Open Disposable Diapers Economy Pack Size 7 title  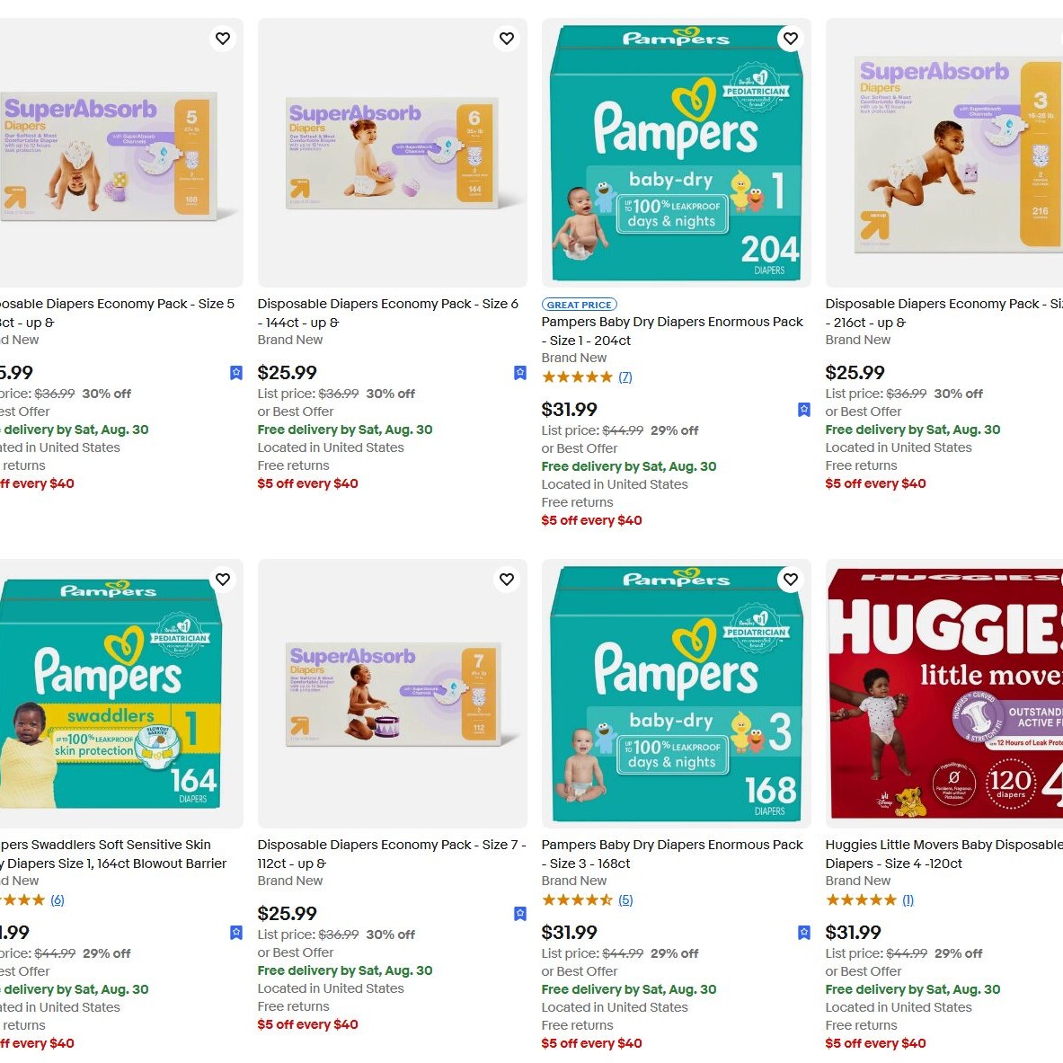391,854
